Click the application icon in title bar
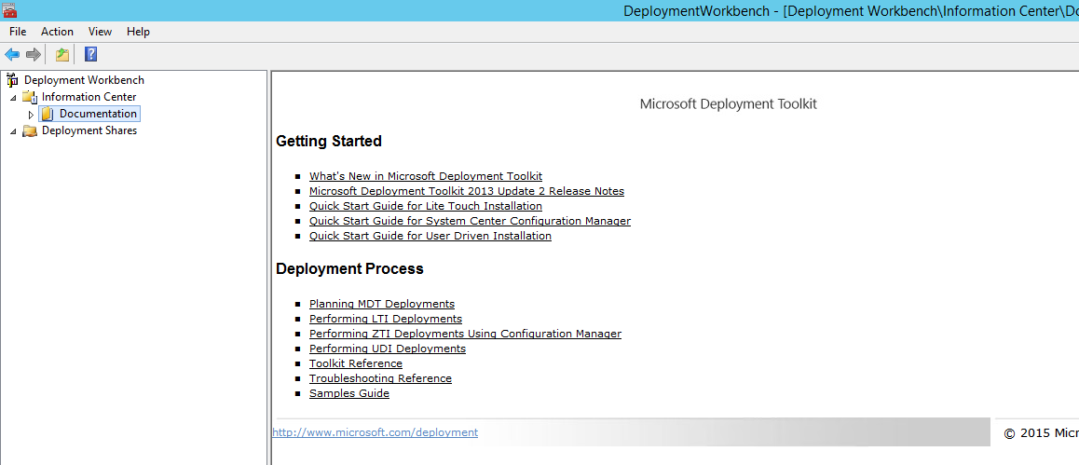 [x=9, y=9]
